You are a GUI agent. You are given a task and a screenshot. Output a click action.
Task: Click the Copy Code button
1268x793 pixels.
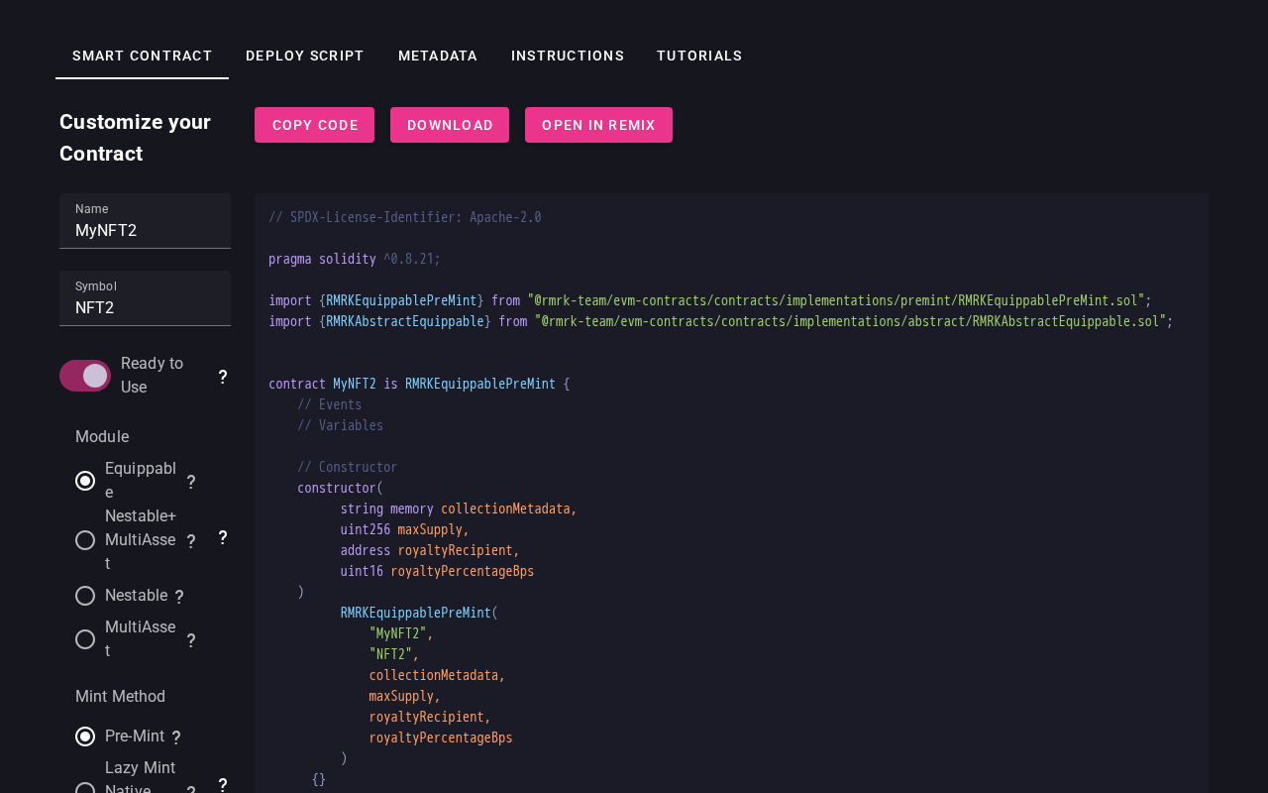pyautogui.click(x=315, y=125)
